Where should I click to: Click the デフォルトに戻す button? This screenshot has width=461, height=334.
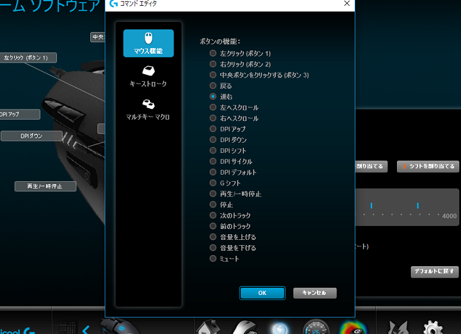point(435,272)
